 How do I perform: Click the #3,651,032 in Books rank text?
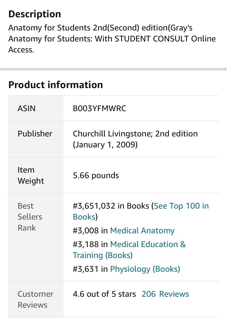(111, 206)
